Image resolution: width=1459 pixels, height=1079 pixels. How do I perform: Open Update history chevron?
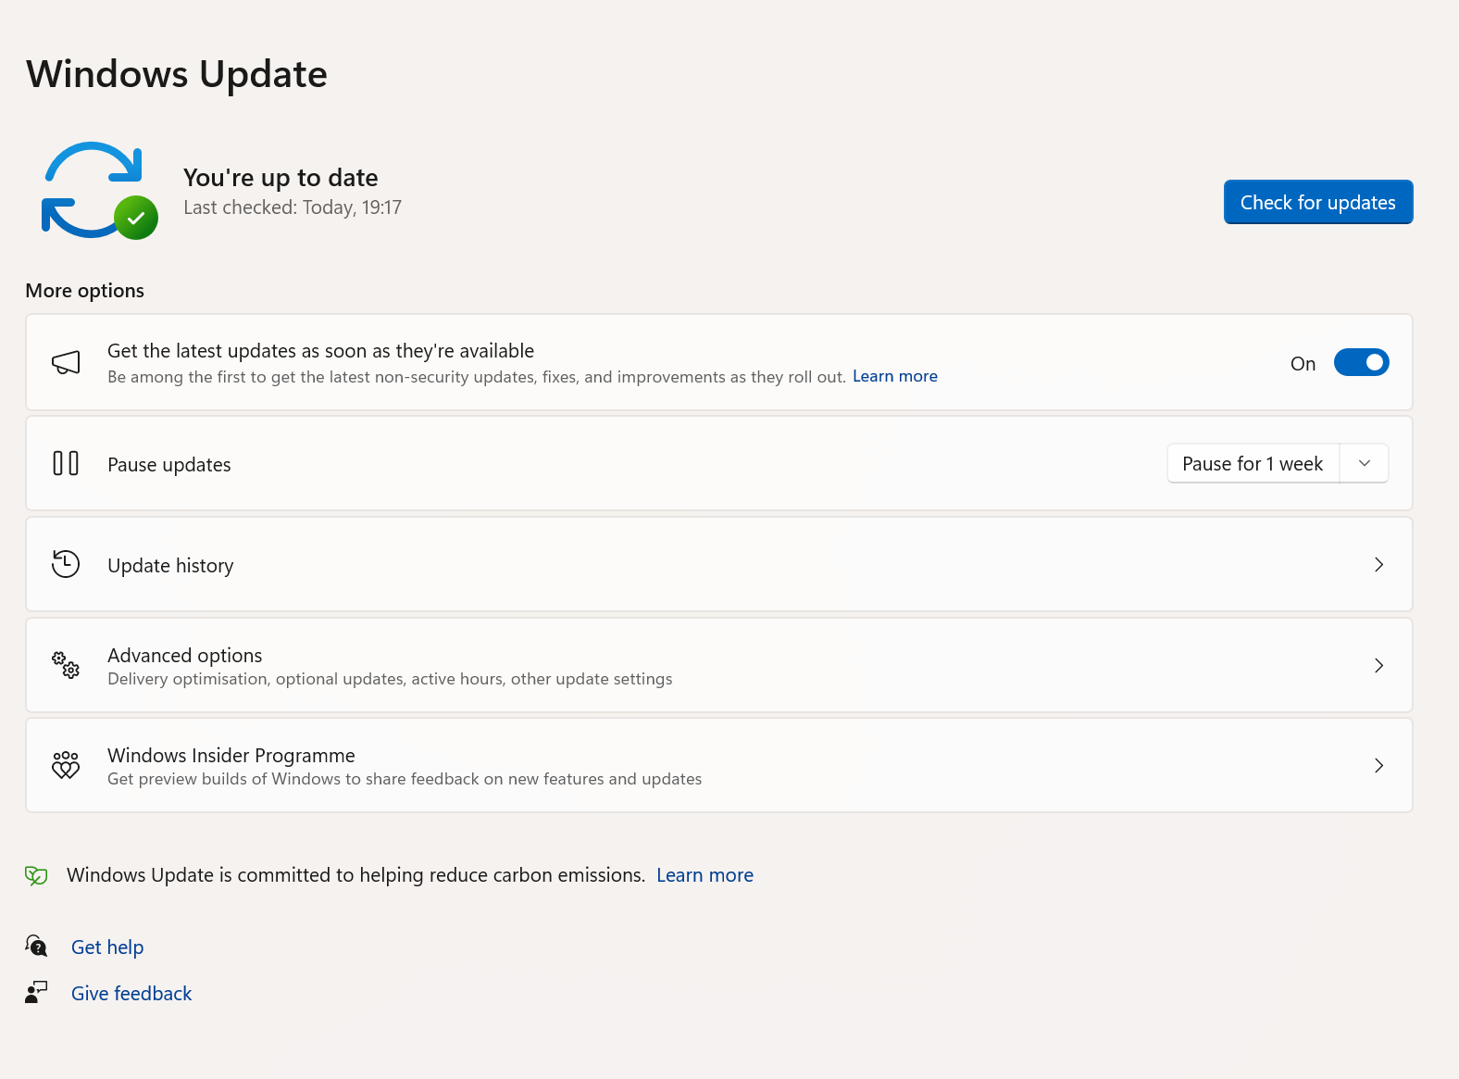click(x=1378, y=564)
